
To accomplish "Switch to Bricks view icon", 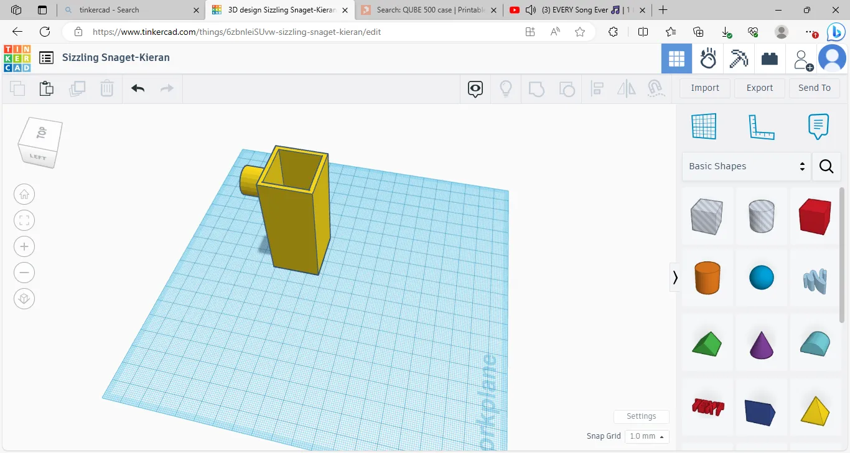I will click(770, 59).
